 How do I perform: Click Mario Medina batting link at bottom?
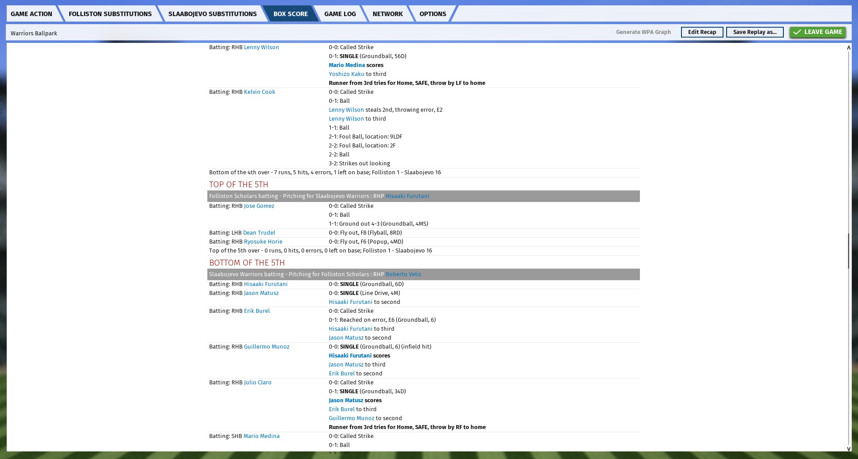coord(261,436)
